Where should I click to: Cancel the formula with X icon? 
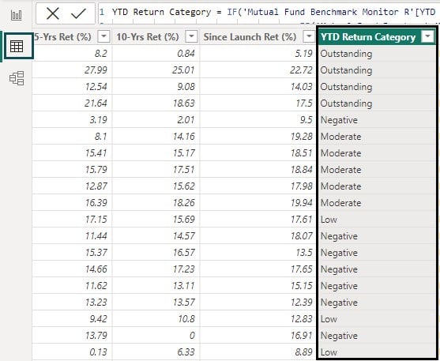click(x=53, y=13)
